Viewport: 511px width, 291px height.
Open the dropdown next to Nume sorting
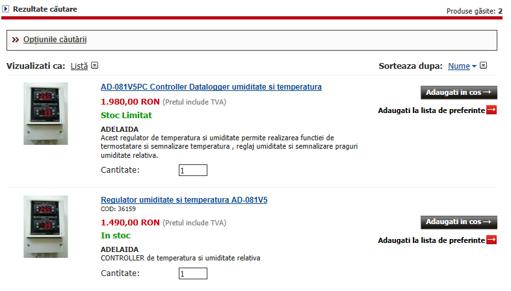484,66
